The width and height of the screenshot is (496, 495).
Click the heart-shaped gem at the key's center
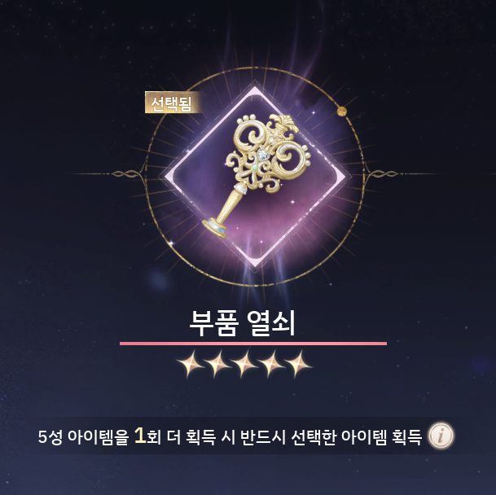tap(262, 155)
